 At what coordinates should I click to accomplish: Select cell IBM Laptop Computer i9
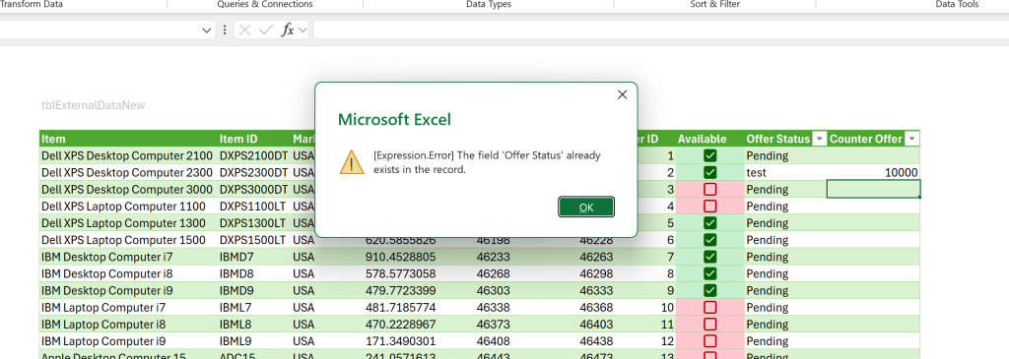click(129, 341)
